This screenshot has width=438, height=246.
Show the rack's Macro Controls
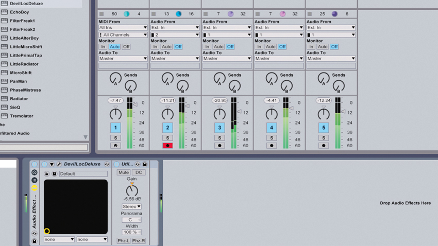tap(35, 172)
